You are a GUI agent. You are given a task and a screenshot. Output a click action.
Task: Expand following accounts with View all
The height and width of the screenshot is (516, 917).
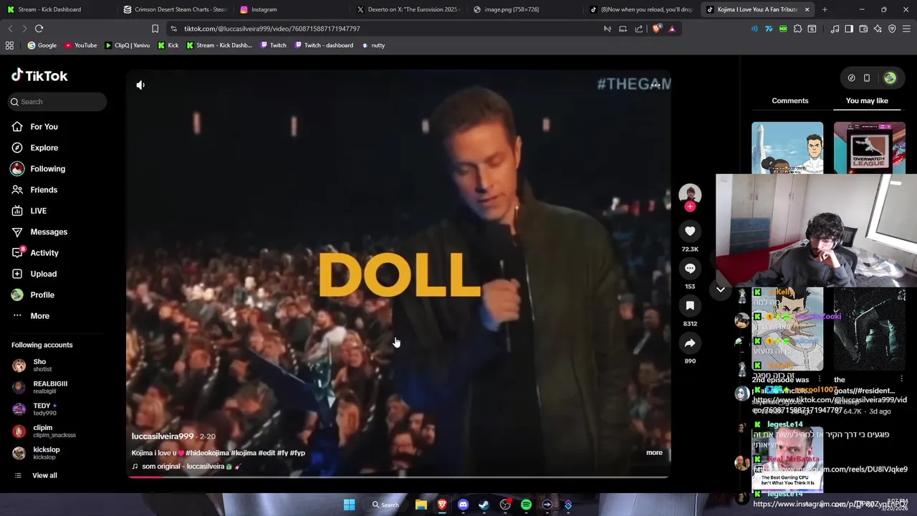pyautogui.click(x=44, y=475)
